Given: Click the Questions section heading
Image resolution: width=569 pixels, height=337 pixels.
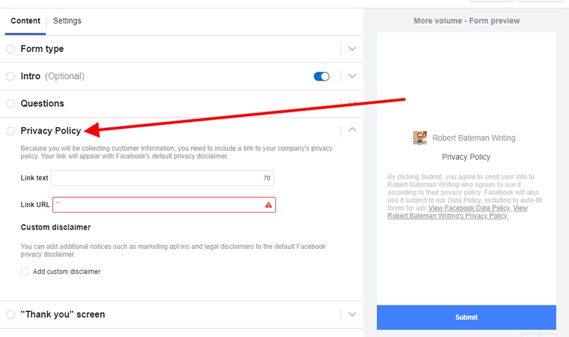Looking at the screenshot, I should point(43,103).
